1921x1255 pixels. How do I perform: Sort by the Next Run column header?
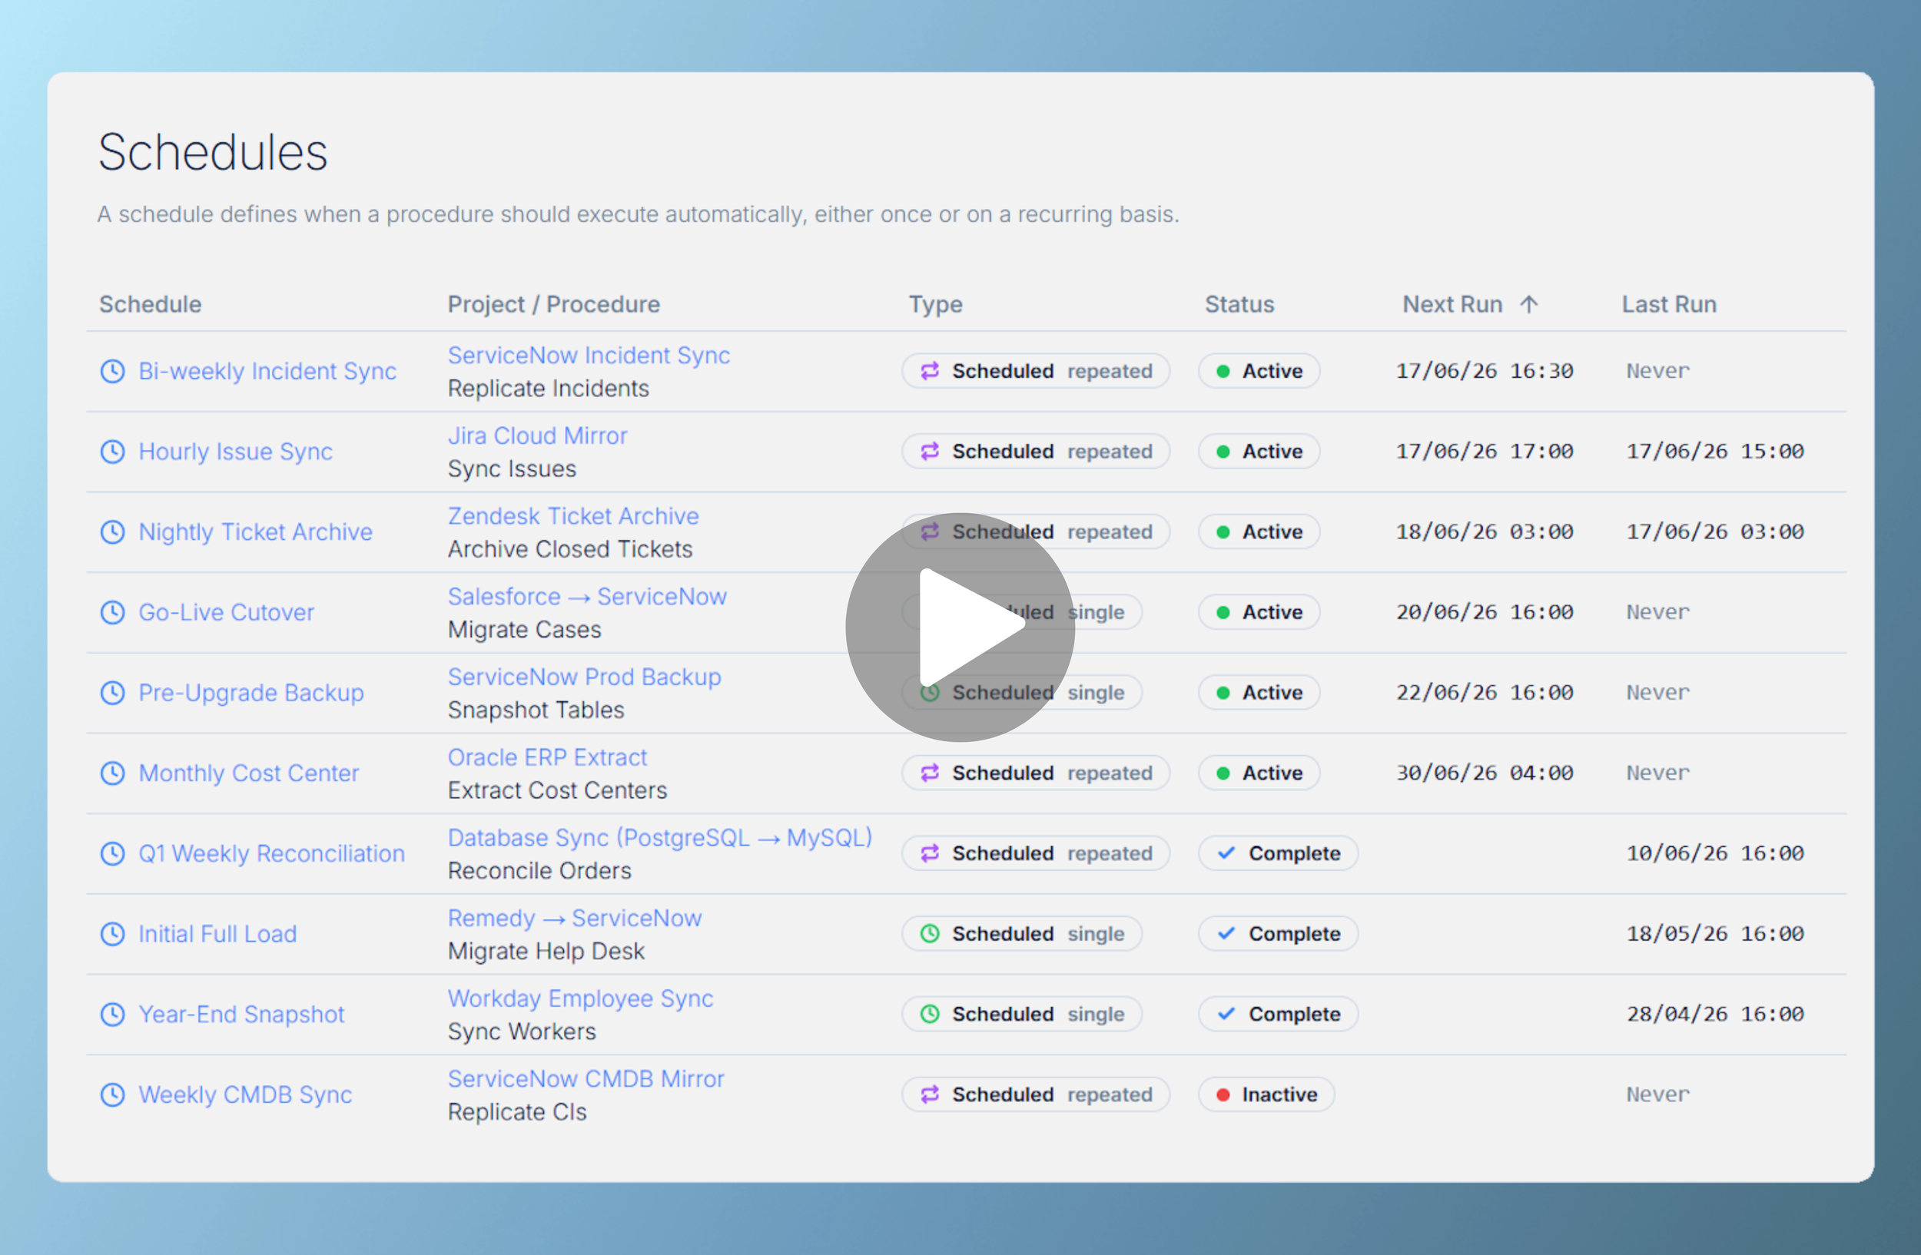[1452, 304]
